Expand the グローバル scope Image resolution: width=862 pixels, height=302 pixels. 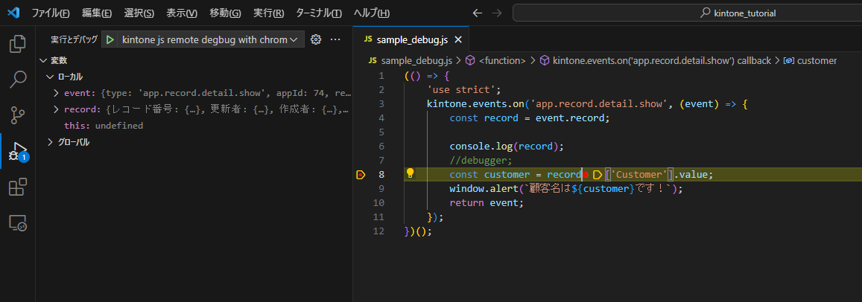click(50, 142)
